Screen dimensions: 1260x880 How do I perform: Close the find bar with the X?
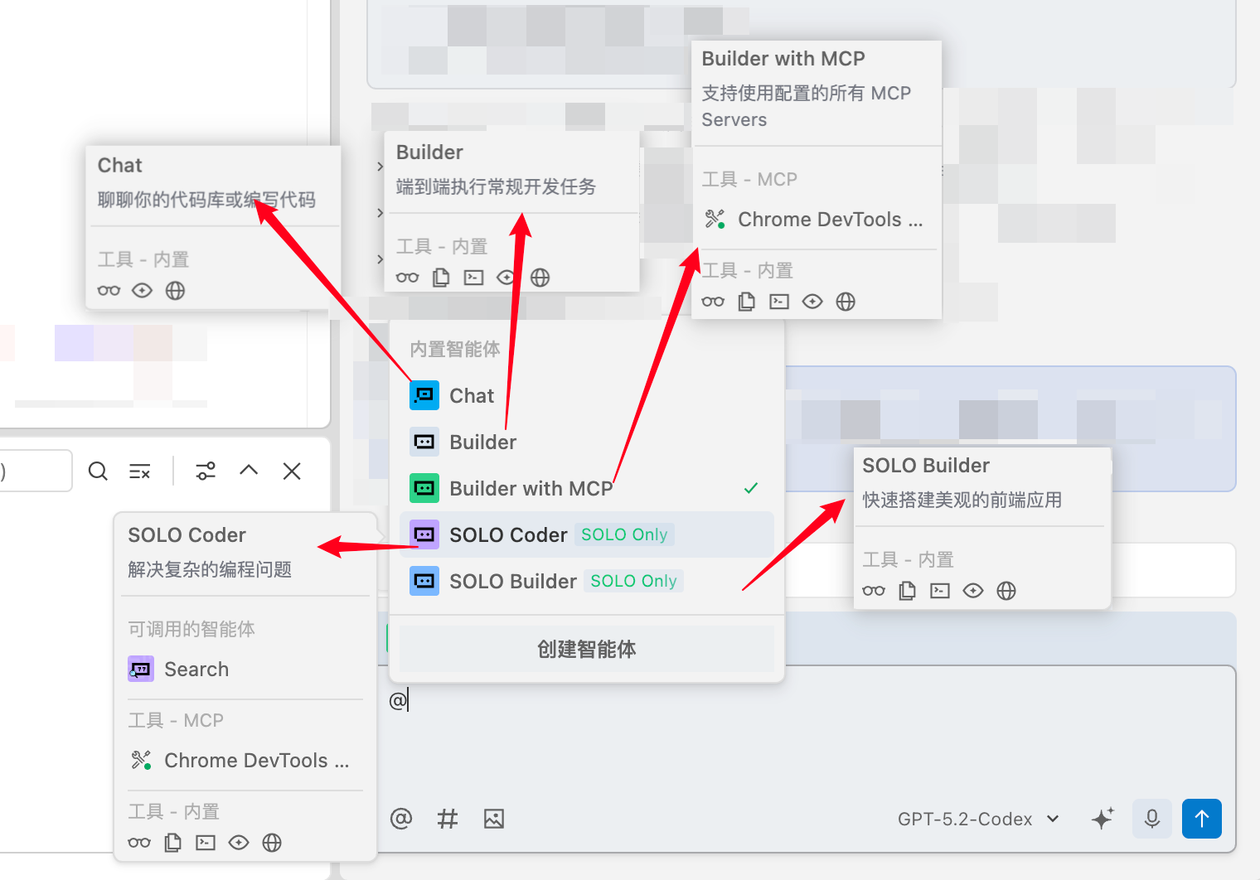pos(292,471)
